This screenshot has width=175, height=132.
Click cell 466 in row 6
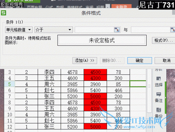(118, 90)
